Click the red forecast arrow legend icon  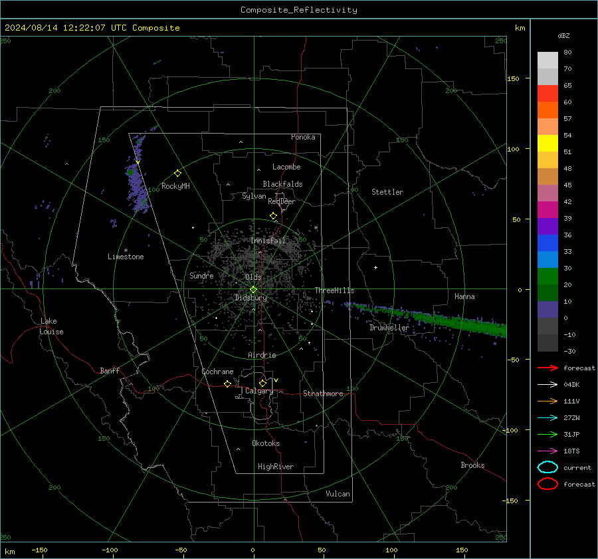coord(548,368)
